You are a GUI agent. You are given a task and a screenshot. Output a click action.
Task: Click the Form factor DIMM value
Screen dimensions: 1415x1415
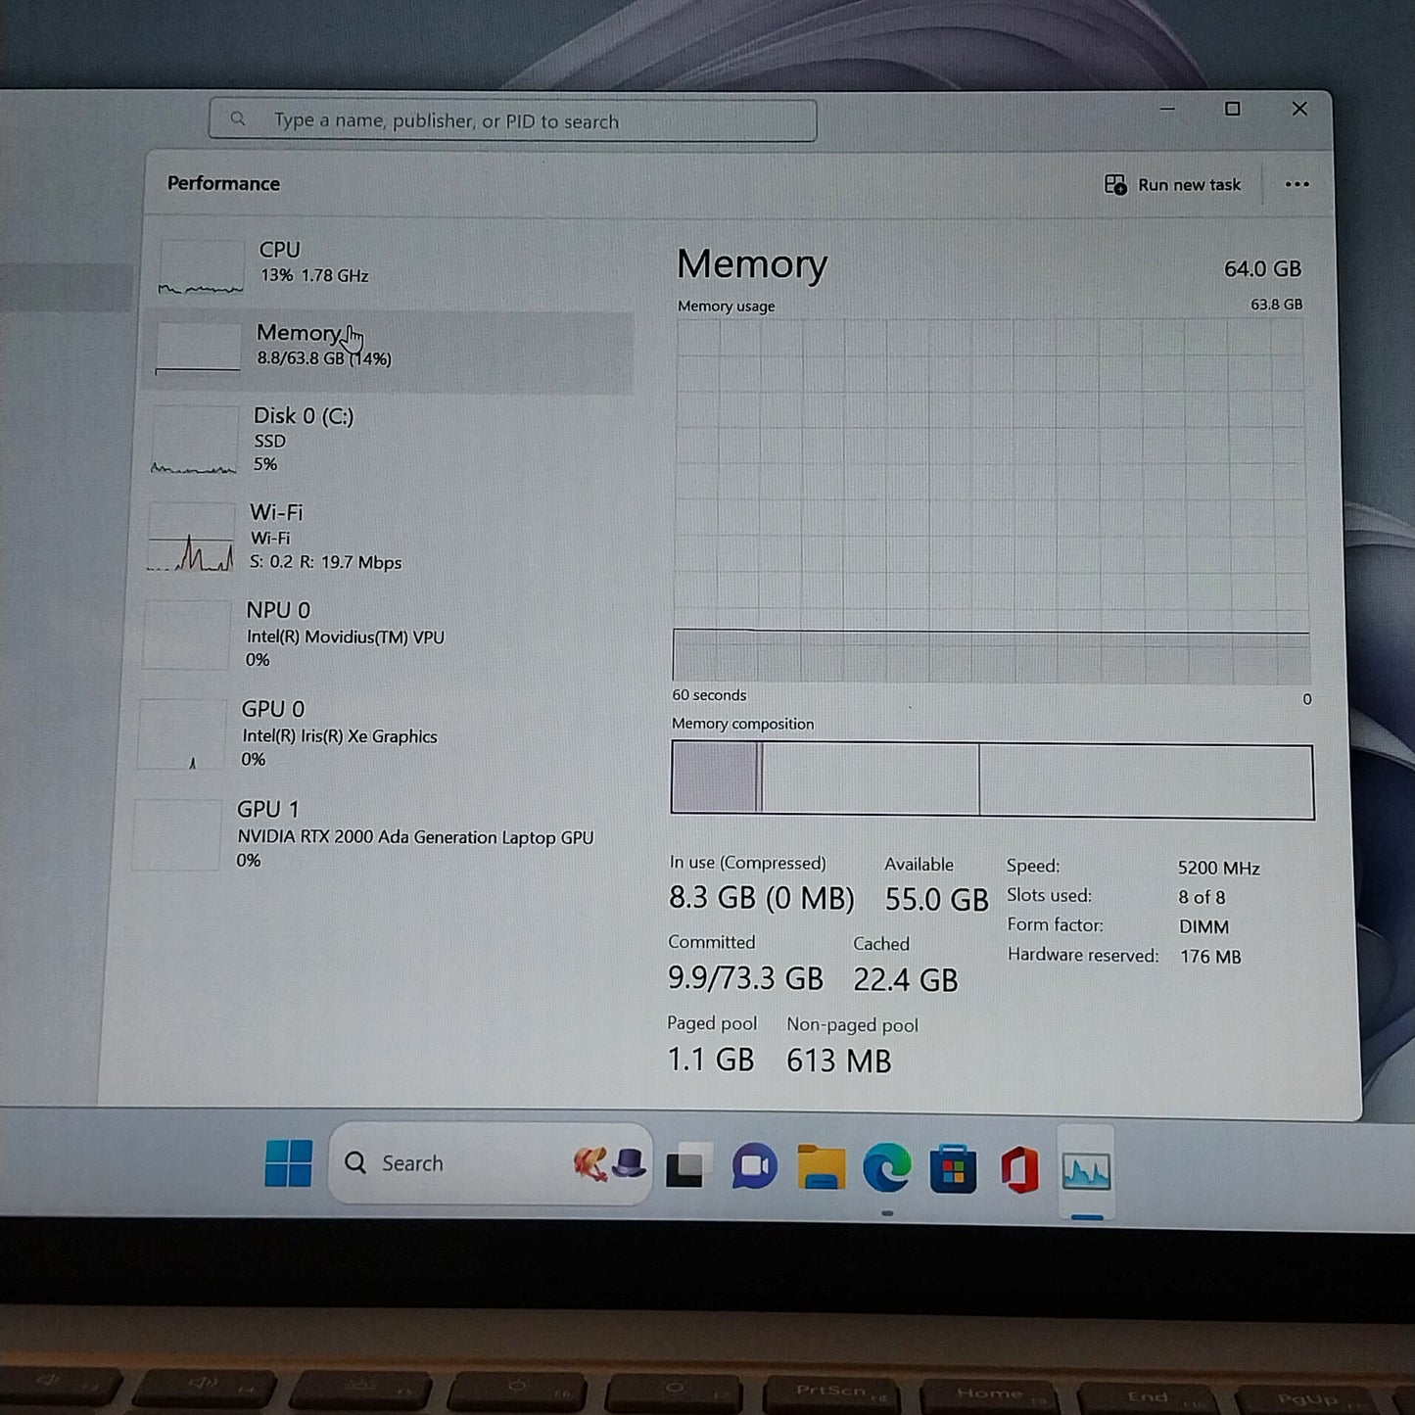click(x=1203, y=926)
